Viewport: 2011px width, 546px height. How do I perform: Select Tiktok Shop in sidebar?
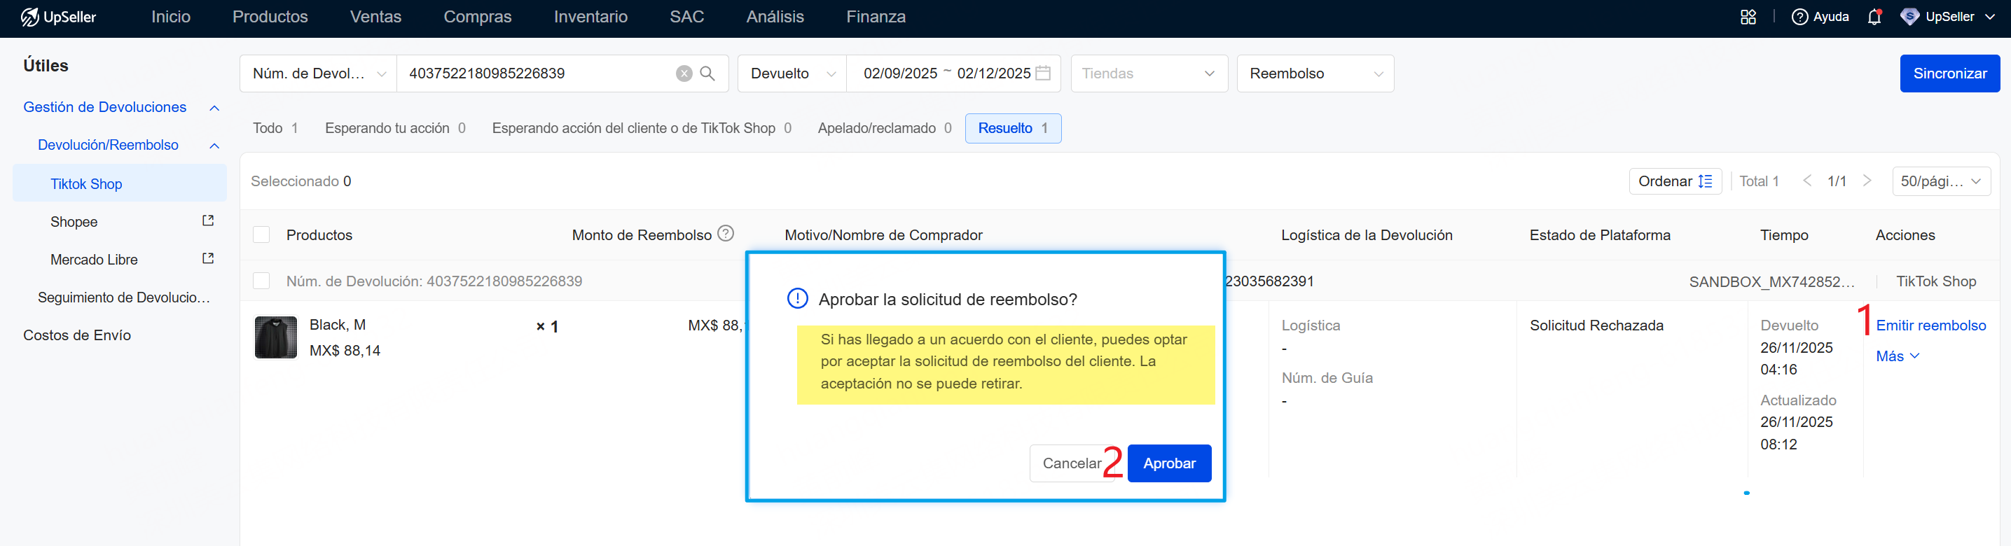(120, 183)
